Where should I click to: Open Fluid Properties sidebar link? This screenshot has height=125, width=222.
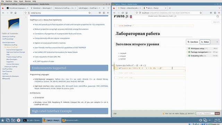click(x=7, y=71)
